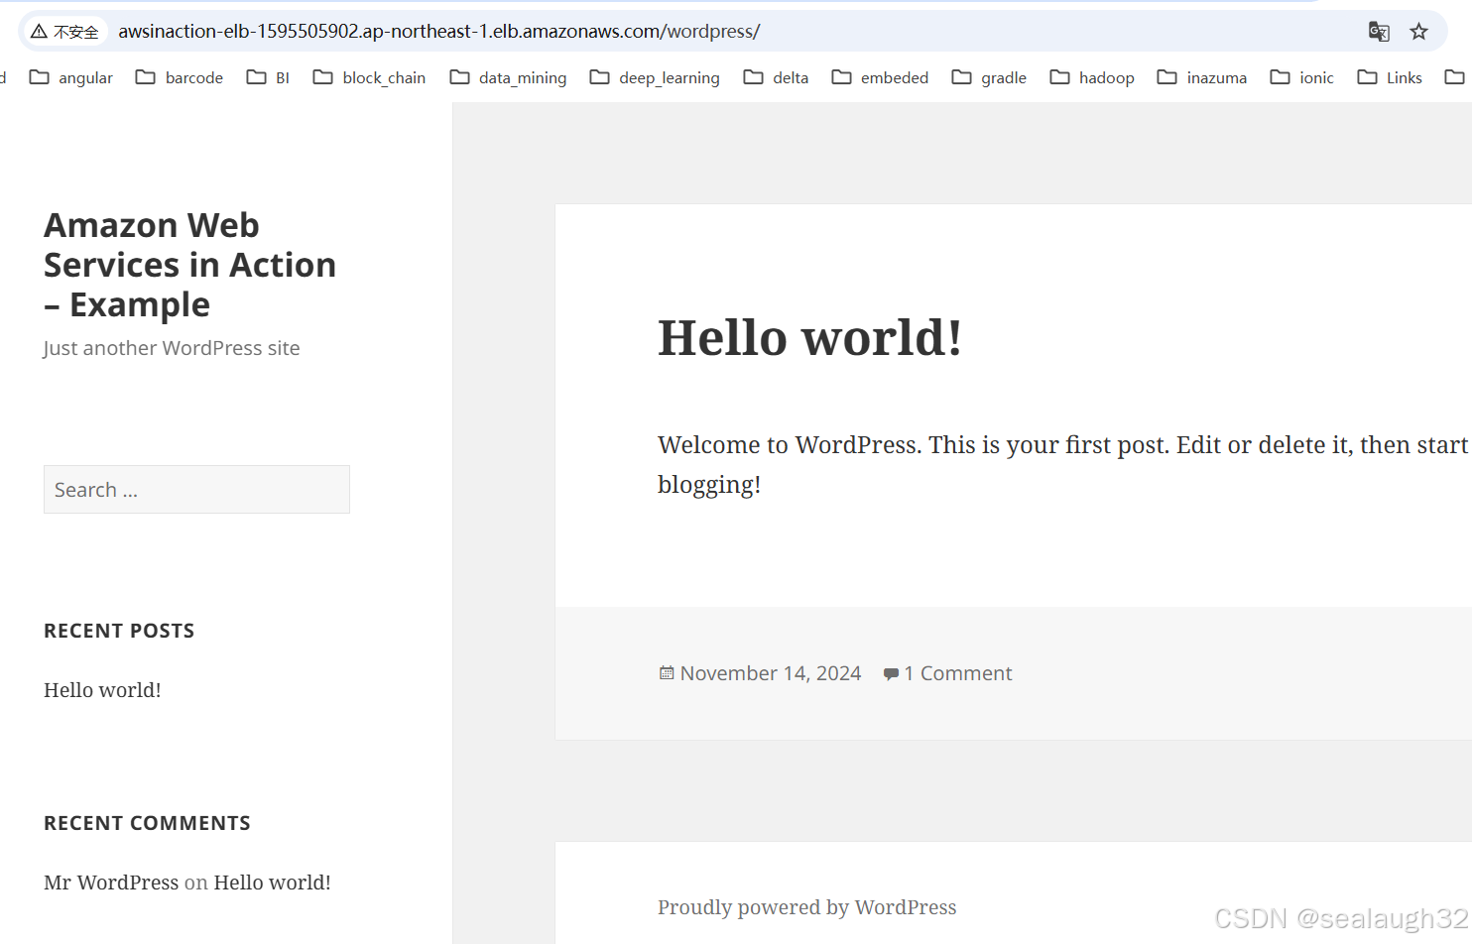Open the BI bookmarks folder

pos(269,77)
